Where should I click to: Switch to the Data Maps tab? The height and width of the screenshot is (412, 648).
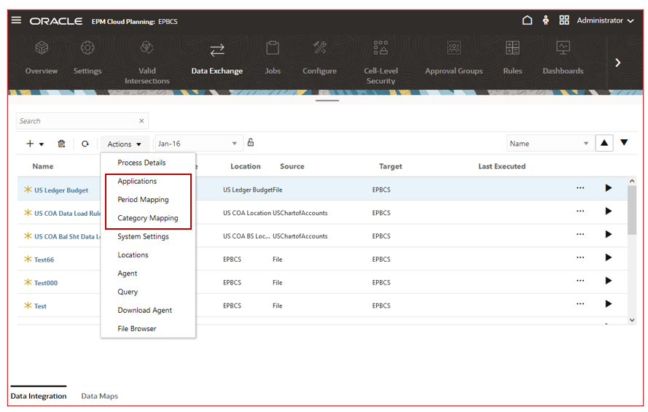tap(100, 396)
